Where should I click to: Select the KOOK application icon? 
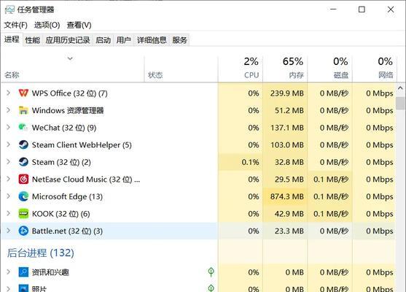pyautogui.click(x=23, y=214)
